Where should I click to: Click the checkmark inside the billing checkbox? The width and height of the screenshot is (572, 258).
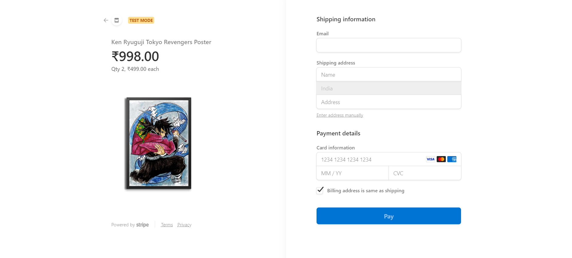(320, 190)
